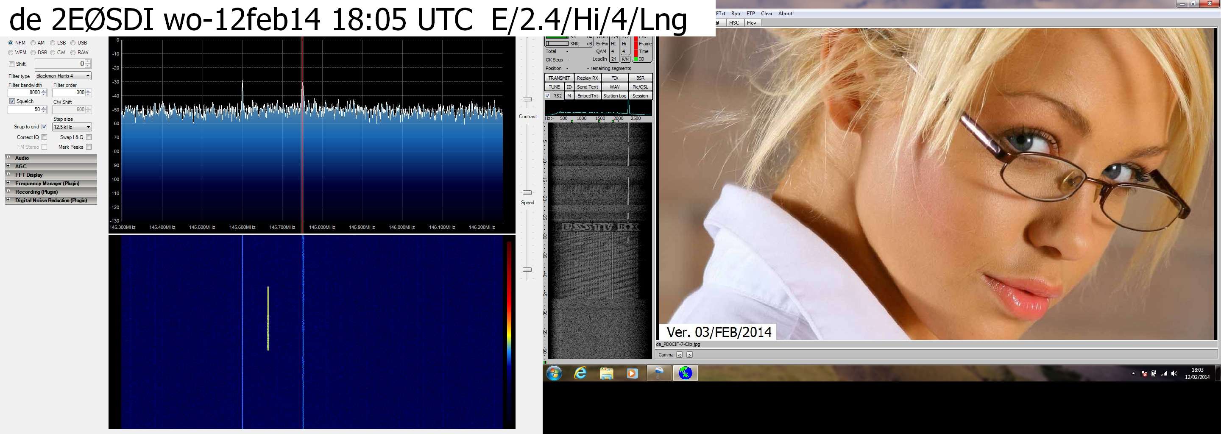Enable Swap I & Q checkbox

(89, 137)
